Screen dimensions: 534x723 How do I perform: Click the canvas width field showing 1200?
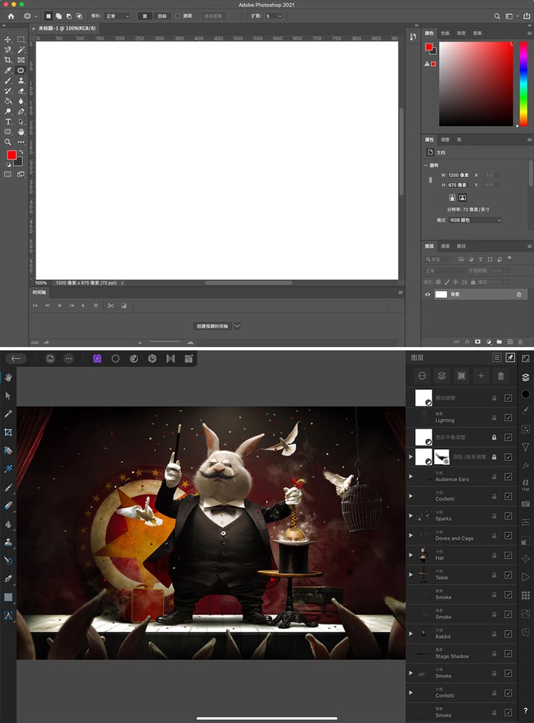459,175
